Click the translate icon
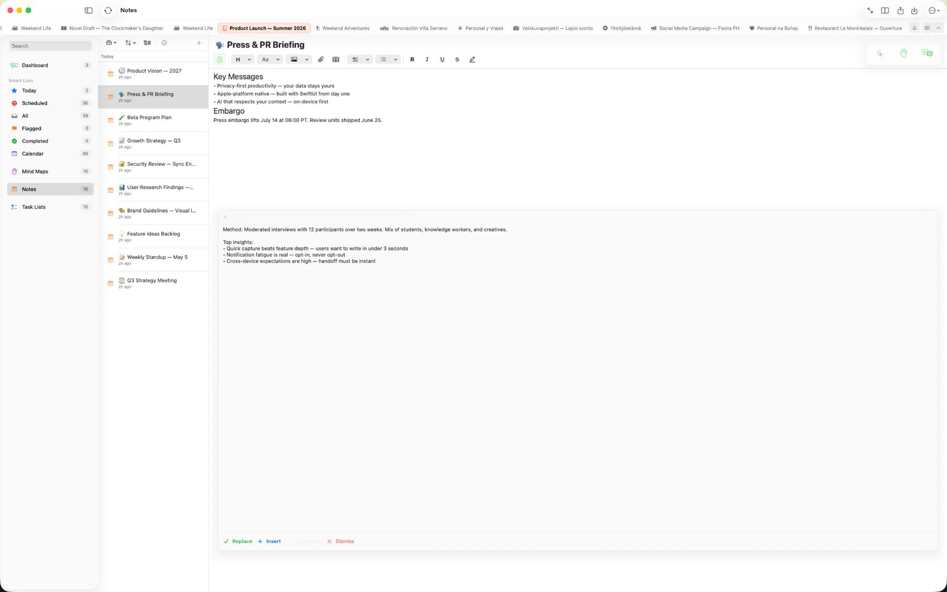Screen dimensions: 947x592 [927, 53]
